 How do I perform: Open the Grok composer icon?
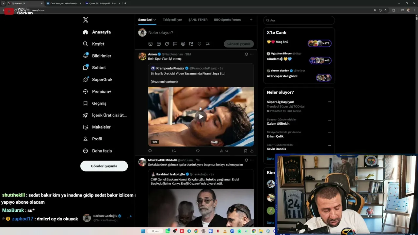click(167, 44)
